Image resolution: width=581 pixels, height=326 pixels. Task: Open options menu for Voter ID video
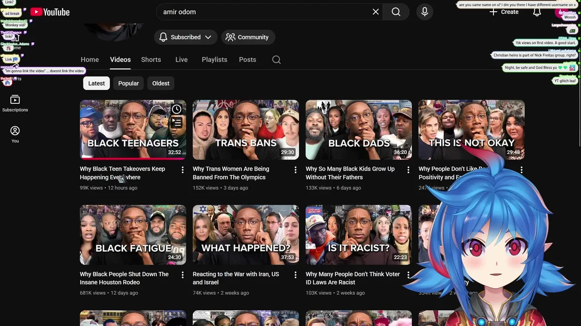[408, 275]
